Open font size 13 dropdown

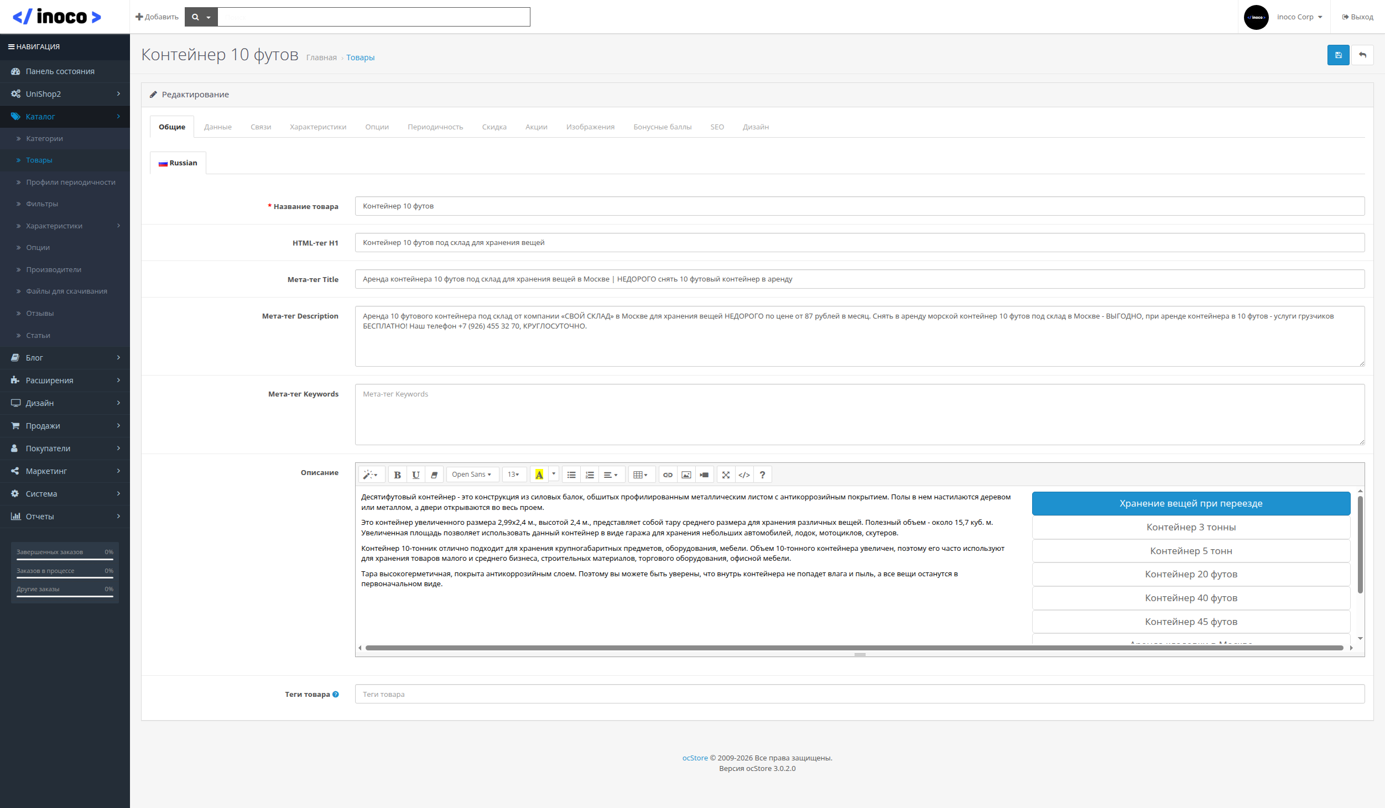point(513,475)
